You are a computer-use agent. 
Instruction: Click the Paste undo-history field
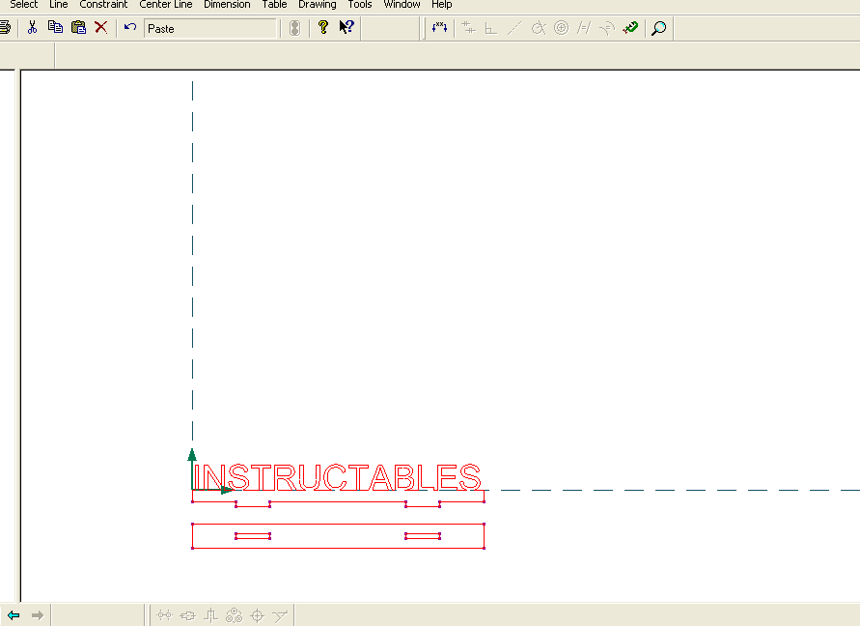click(x=210, y=29)
